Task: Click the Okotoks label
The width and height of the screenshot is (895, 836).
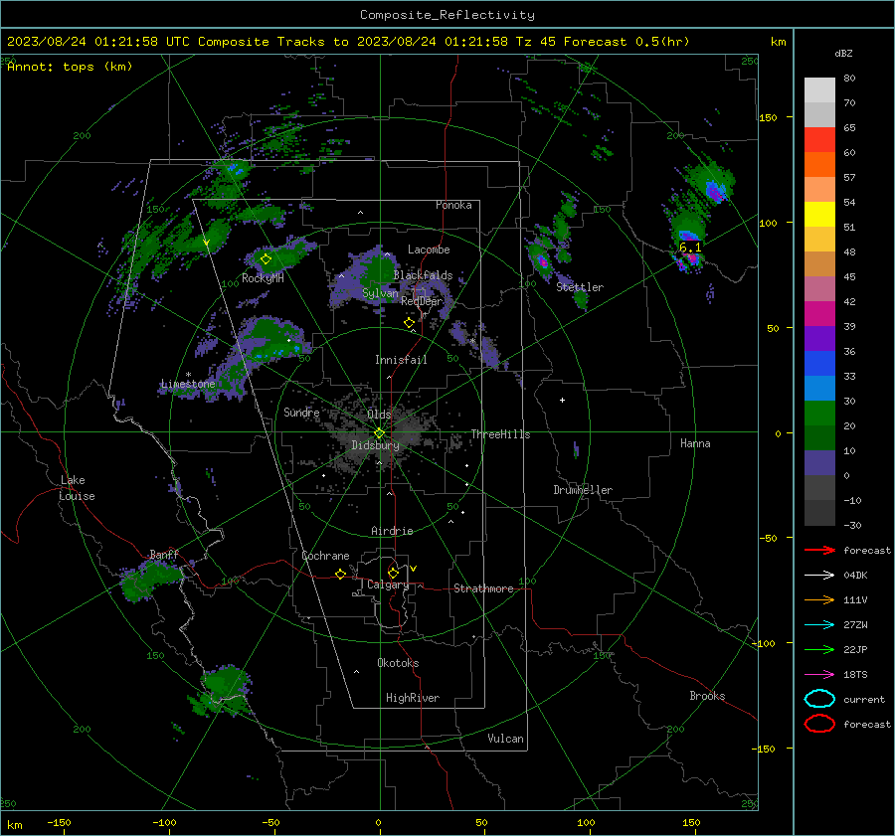Action: (x=398, y=663)
